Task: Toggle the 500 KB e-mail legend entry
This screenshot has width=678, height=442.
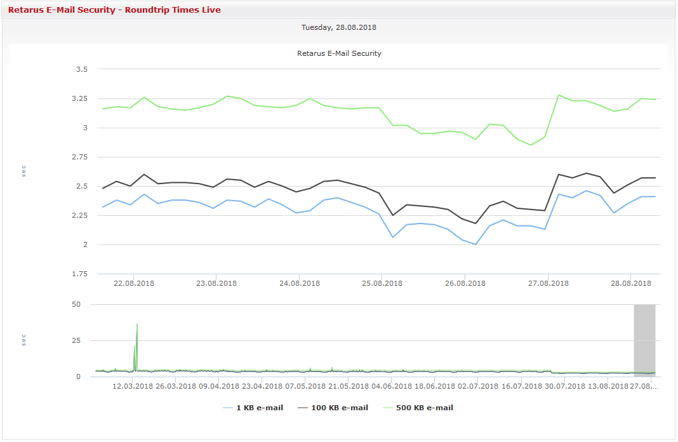Action: pos(425,408)
